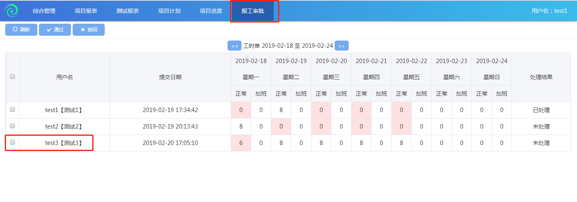Image resolution: width=577 pixels, height=202 pixels.
Task: Click the 驳回 reject button
Action: pyautogui.click(x=89, y=30)
